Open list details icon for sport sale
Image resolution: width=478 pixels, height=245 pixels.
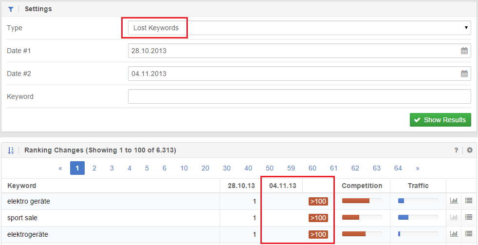[469, 217]
